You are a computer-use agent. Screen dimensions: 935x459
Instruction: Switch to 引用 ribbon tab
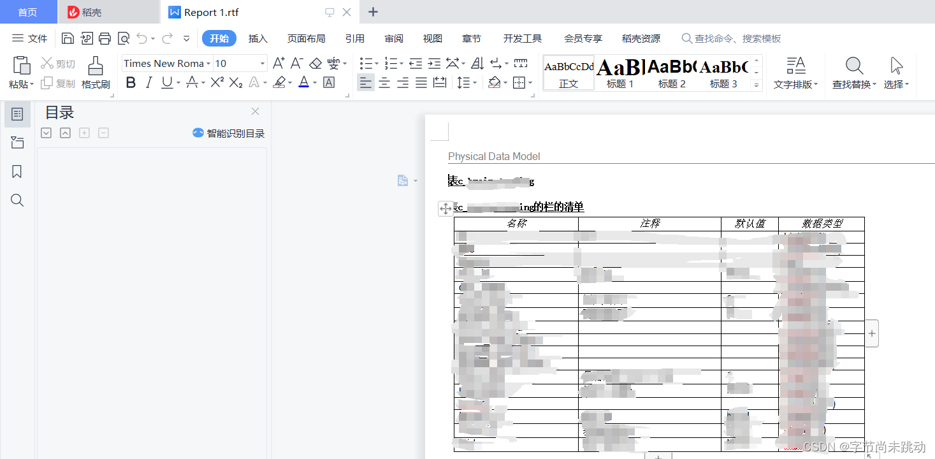355,38
